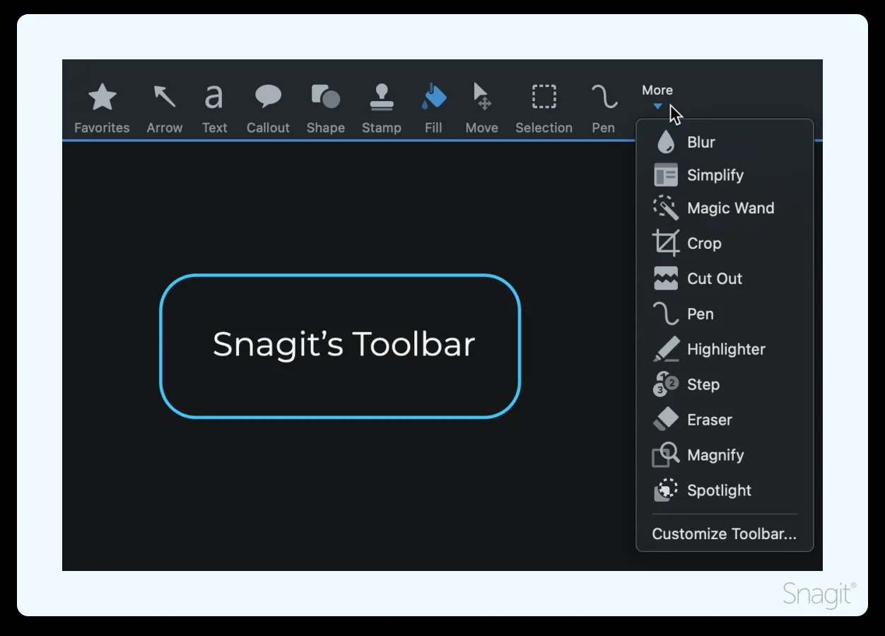Pick the Step tool menu entry
This screenshot has width=885, height=636.
click(x=725, y=384)
